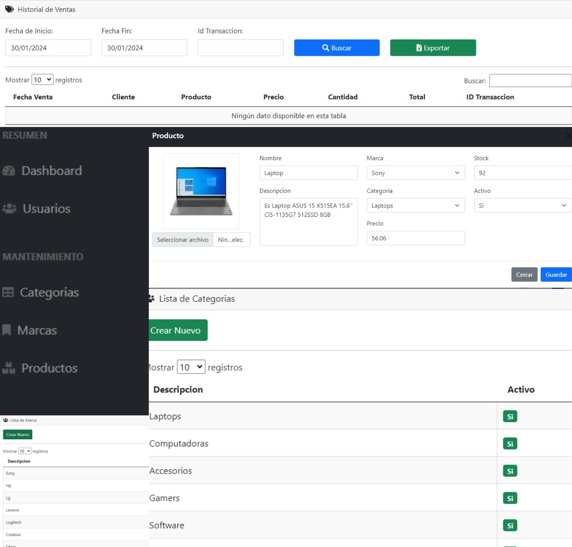572x547 pixels.
Task: Click the Categorias grid icon in sidebar
Action: (x=8, y=292)
